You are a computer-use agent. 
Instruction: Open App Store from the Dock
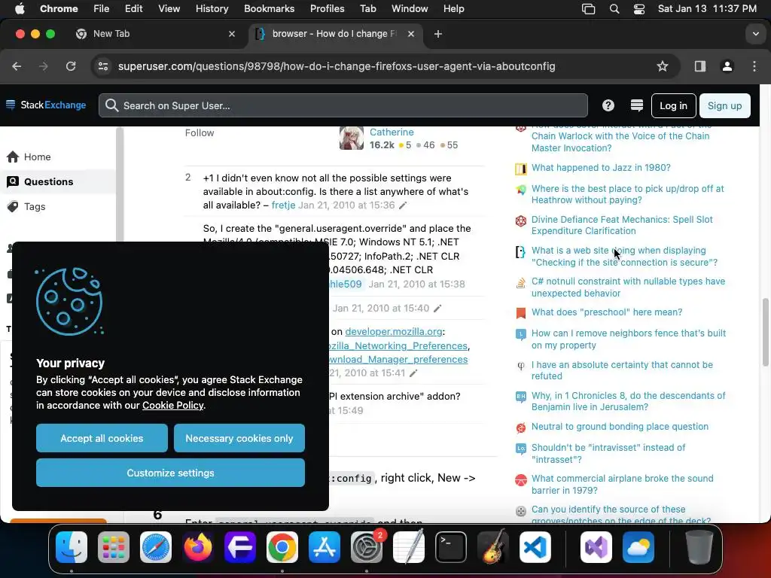click(x=325, y=547)
